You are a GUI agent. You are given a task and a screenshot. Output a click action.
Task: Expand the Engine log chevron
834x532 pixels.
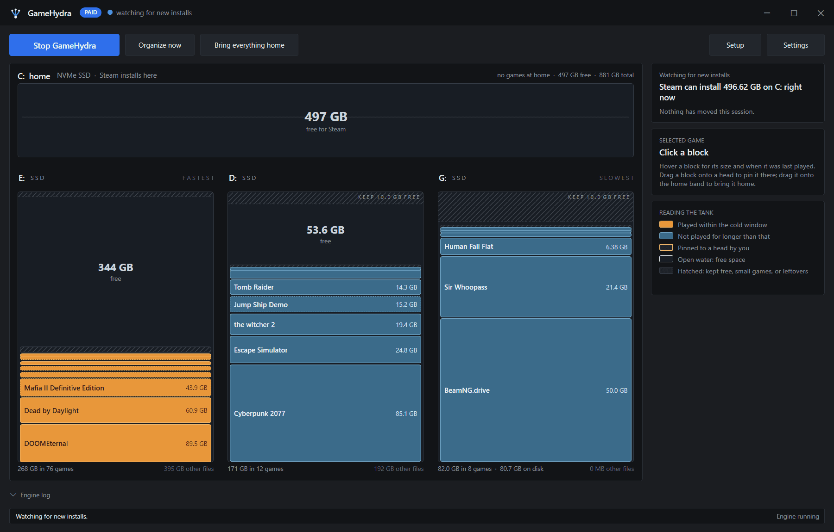[13, 495]
